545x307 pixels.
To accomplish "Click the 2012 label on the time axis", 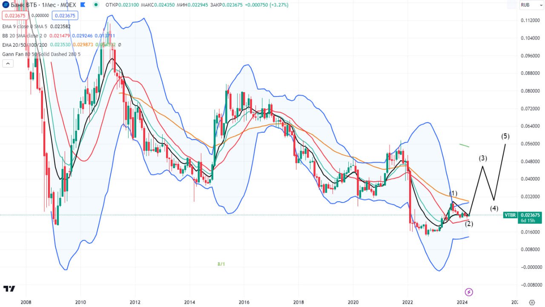I will coord(135,302).
